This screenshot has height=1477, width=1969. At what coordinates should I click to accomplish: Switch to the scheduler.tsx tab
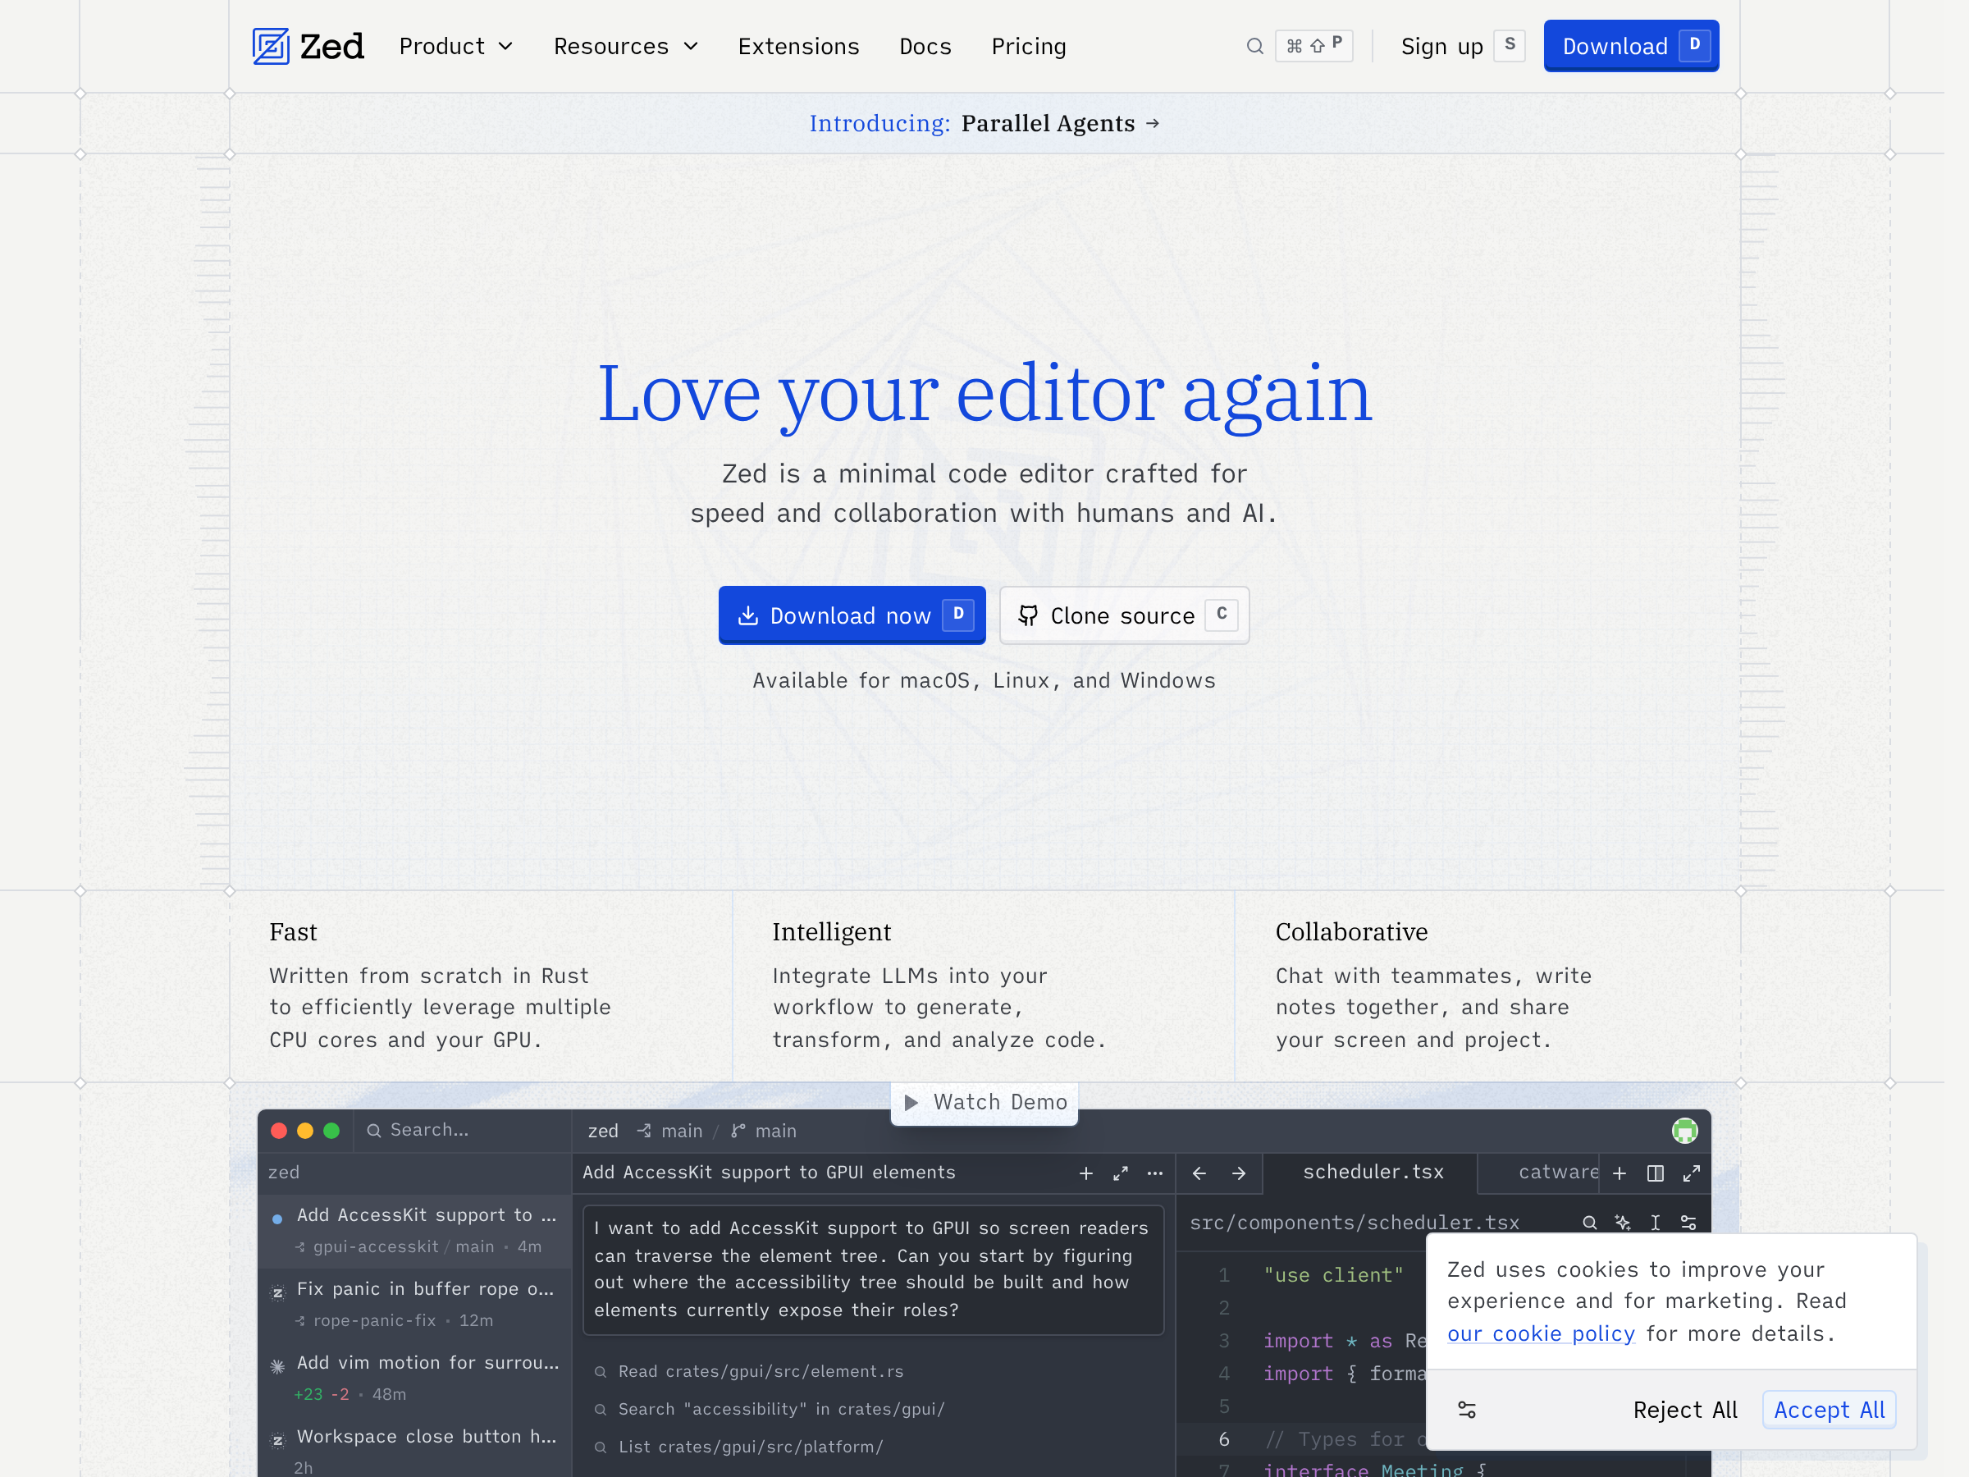(x=1372, y=1173)
